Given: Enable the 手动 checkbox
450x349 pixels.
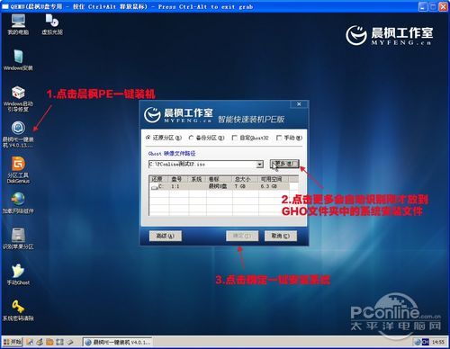Looking at the screenshot, I should 279,138.
